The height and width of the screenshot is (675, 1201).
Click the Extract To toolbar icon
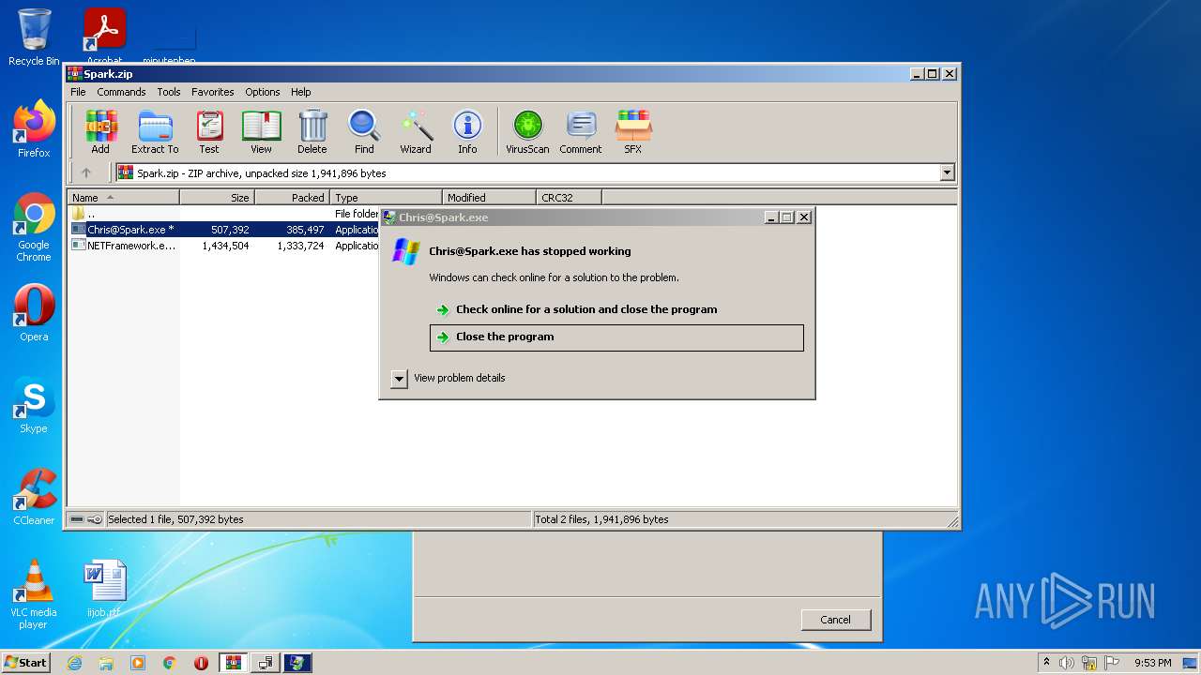coord(155,131)
